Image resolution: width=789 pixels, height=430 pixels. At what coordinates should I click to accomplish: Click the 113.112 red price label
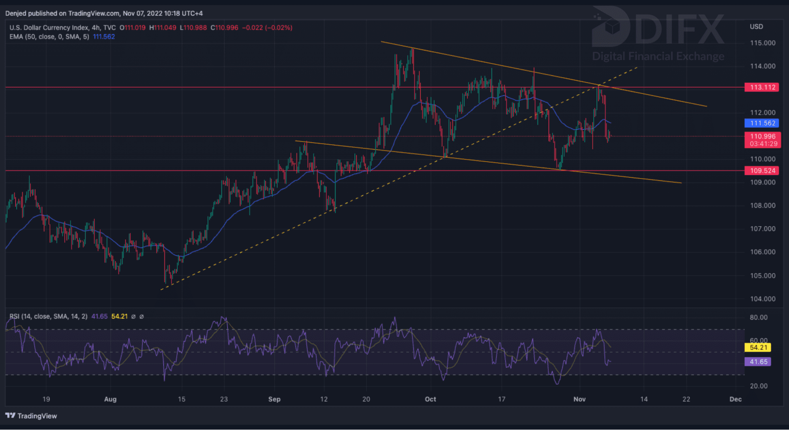click(x=762, y=87)
